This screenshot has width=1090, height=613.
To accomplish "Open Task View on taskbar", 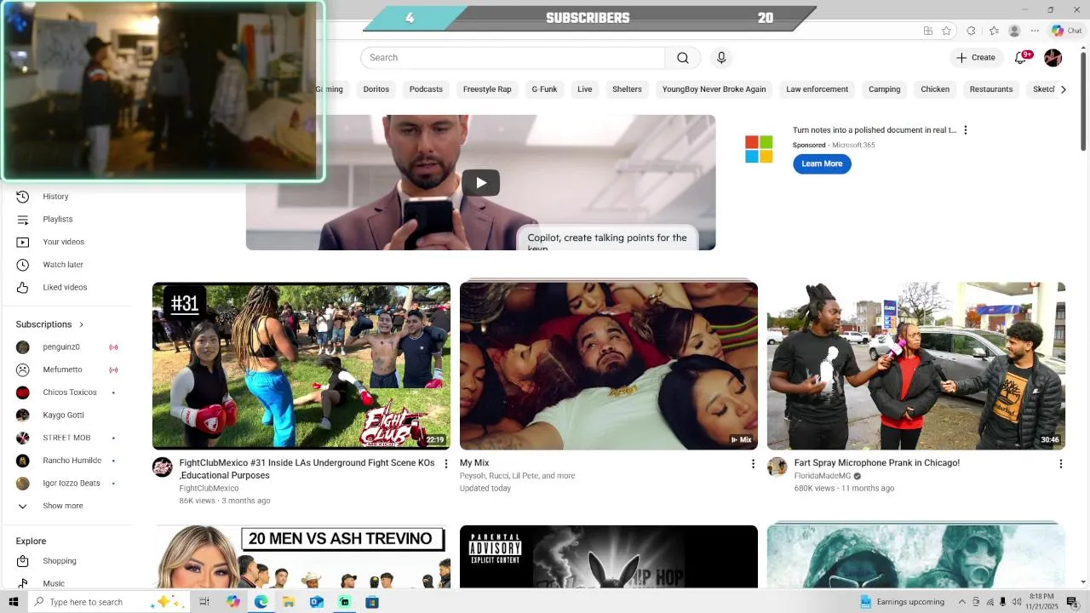I will click(x=204, y=602).
